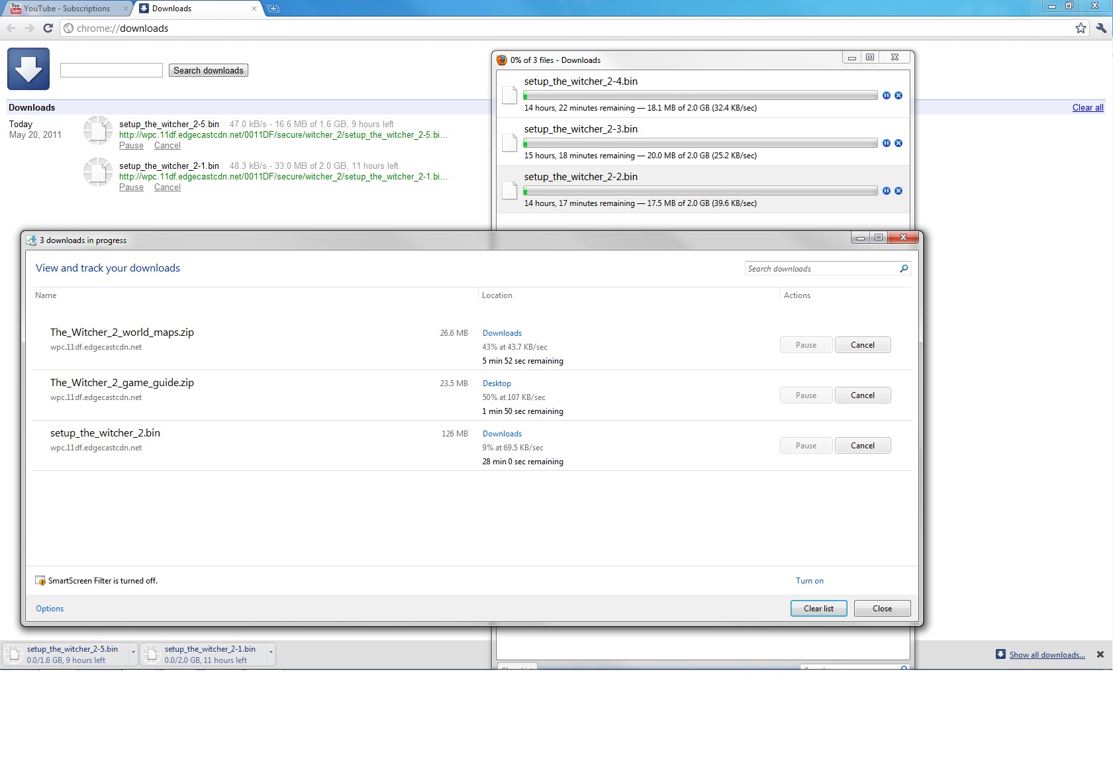Cancel setup_the_witcher_2-1.bin in Chrome list
Screen dimensions: 1113x761
coord(168,187)
